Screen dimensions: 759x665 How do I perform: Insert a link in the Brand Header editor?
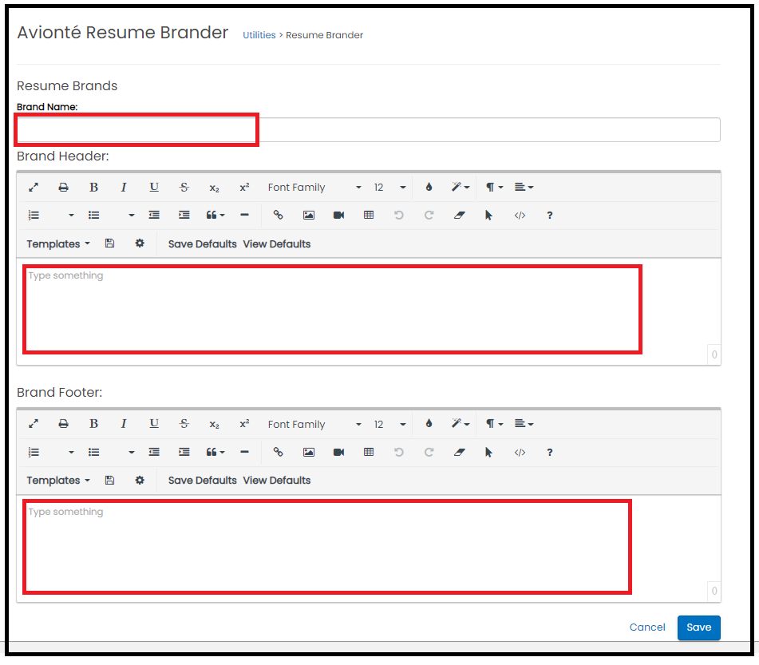tap(278, 215)
